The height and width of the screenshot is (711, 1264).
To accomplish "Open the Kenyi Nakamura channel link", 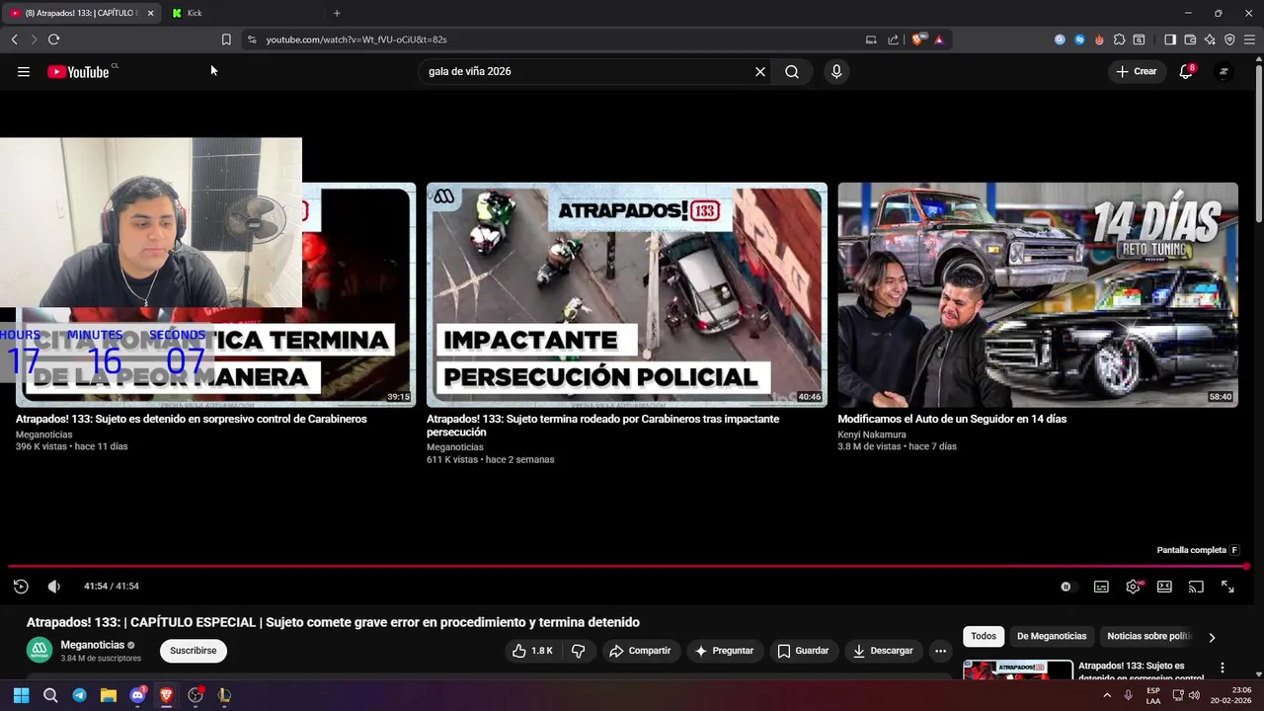I will (x=872, y=434).
